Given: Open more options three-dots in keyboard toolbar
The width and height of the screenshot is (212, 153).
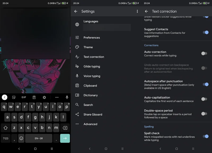Looking at the screenshot, I should pyautogui.click(x=57, y=97).
